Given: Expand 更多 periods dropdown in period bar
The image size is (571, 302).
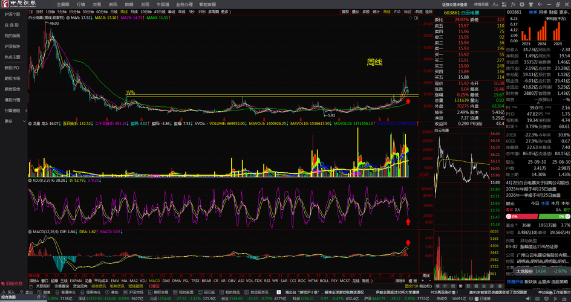Looking at the screenshot, I should (226, 11).
